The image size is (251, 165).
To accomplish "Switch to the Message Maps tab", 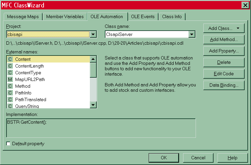I will pyautogui.click(x=23, y=16).
